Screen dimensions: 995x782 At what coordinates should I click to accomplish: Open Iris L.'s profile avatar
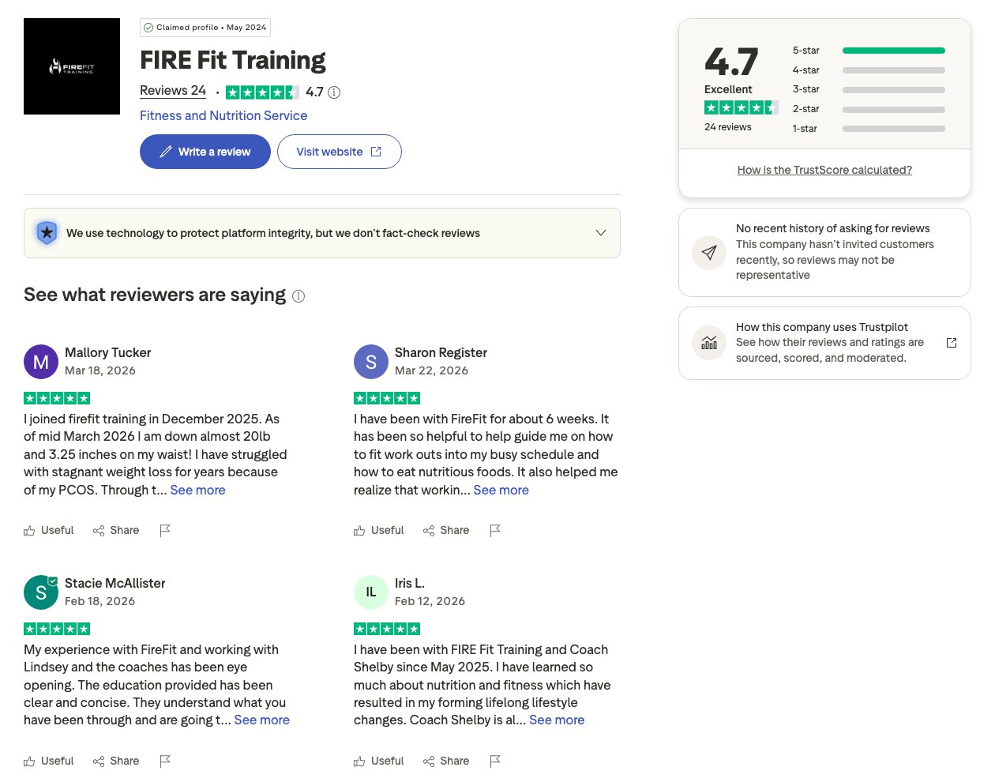point(371,592)
